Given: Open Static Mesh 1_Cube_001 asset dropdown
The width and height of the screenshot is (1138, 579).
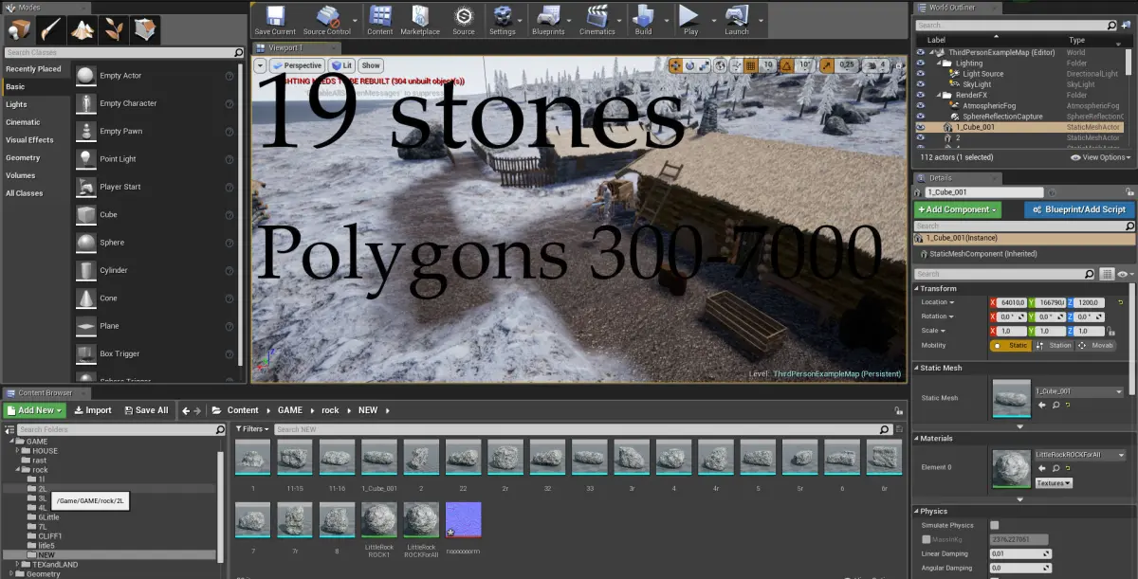Looking at the screenshot, I should click(x=1078, y=390).
